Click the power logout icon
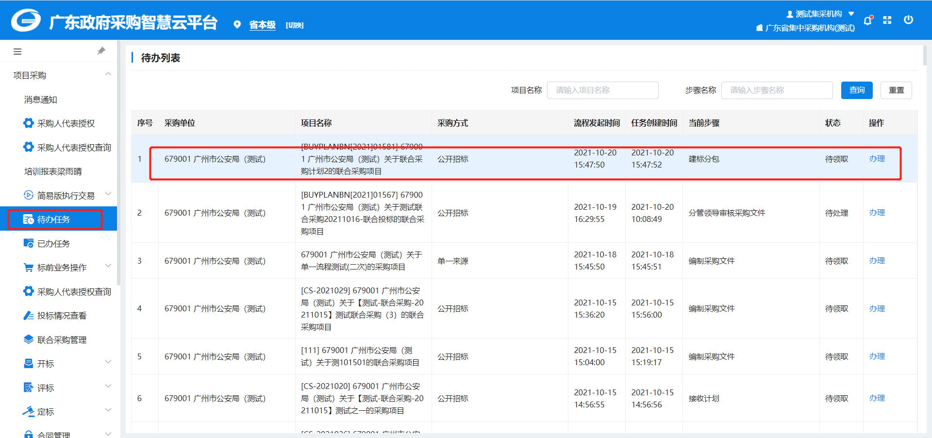932x438 pixels. click(x=908, y=20)
